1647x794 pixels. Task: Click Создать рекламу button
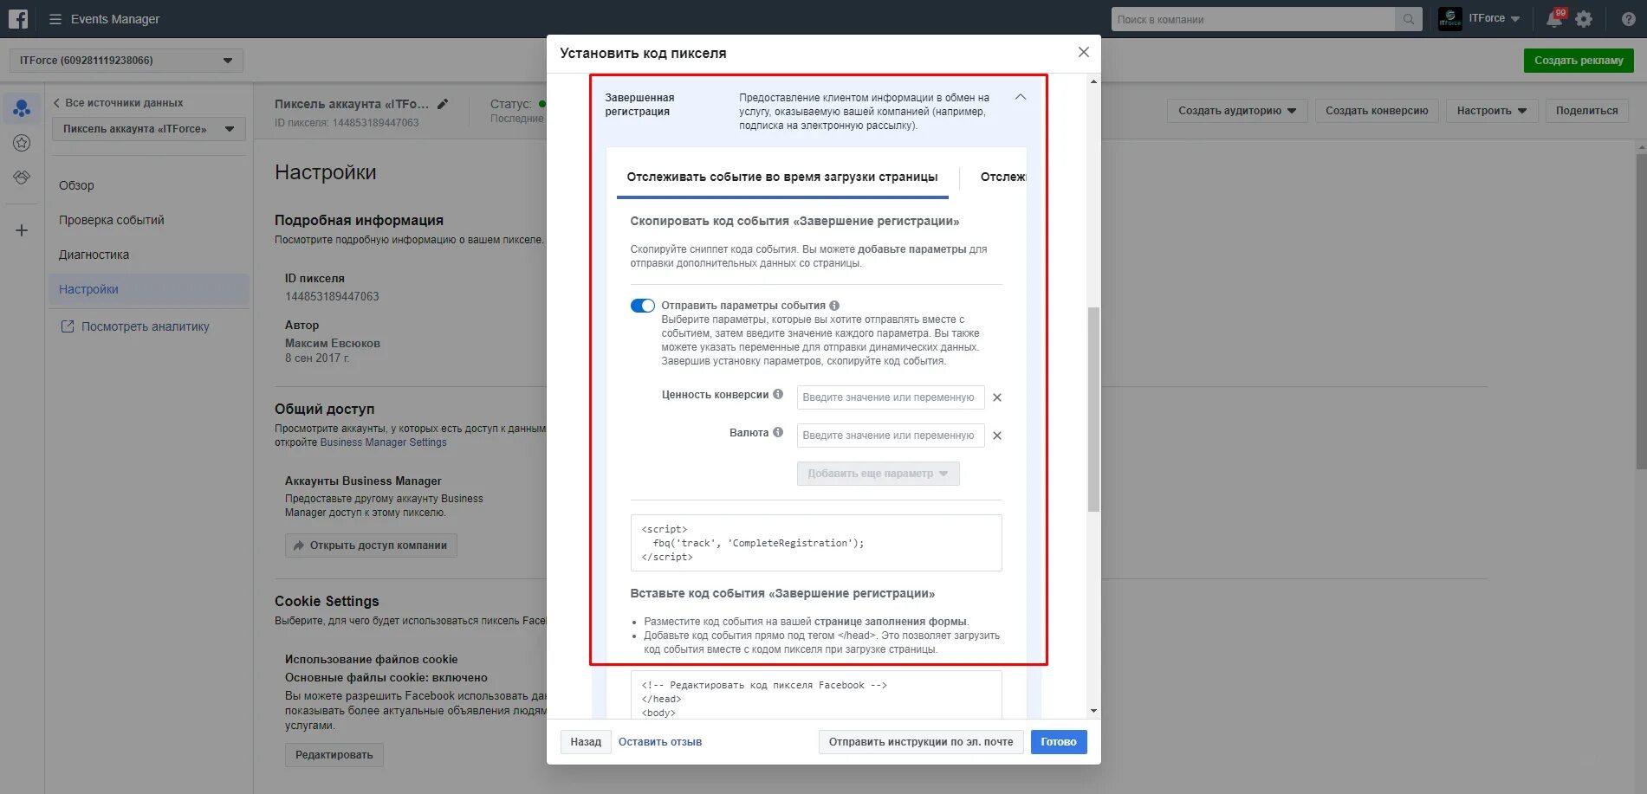[1579, 61]
